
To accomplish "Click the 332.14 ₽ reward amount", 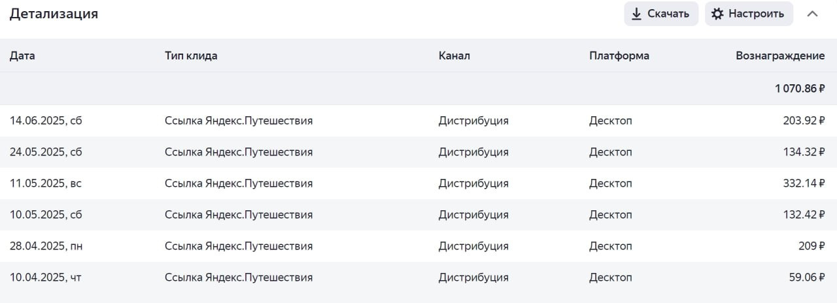I will coord(804,183).
